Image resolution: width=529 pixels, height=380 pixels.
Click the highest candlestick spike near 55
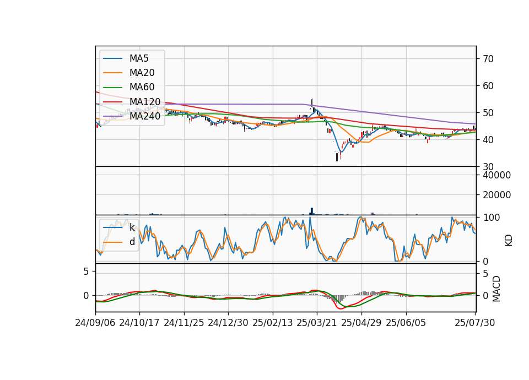click(x=312, y=103)
